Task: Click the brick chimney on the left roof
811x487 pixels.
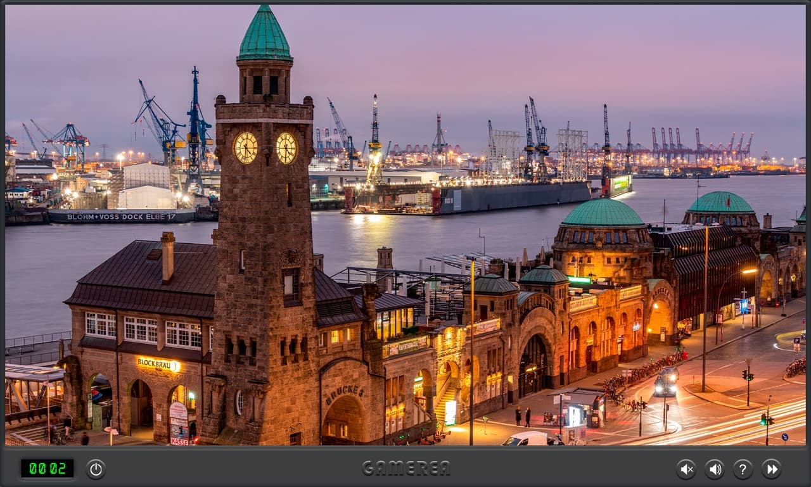Action: click(x=168, y=256)
